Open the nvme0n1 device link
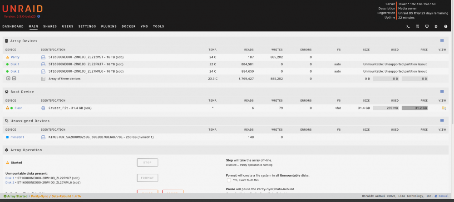 pos(17,137)
